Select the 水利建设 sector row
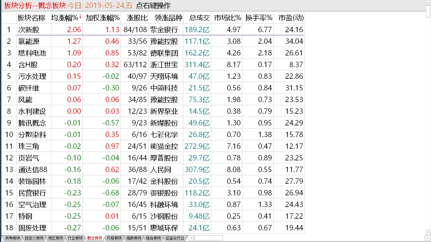This screenshot has height=242, width=431. 153,111
